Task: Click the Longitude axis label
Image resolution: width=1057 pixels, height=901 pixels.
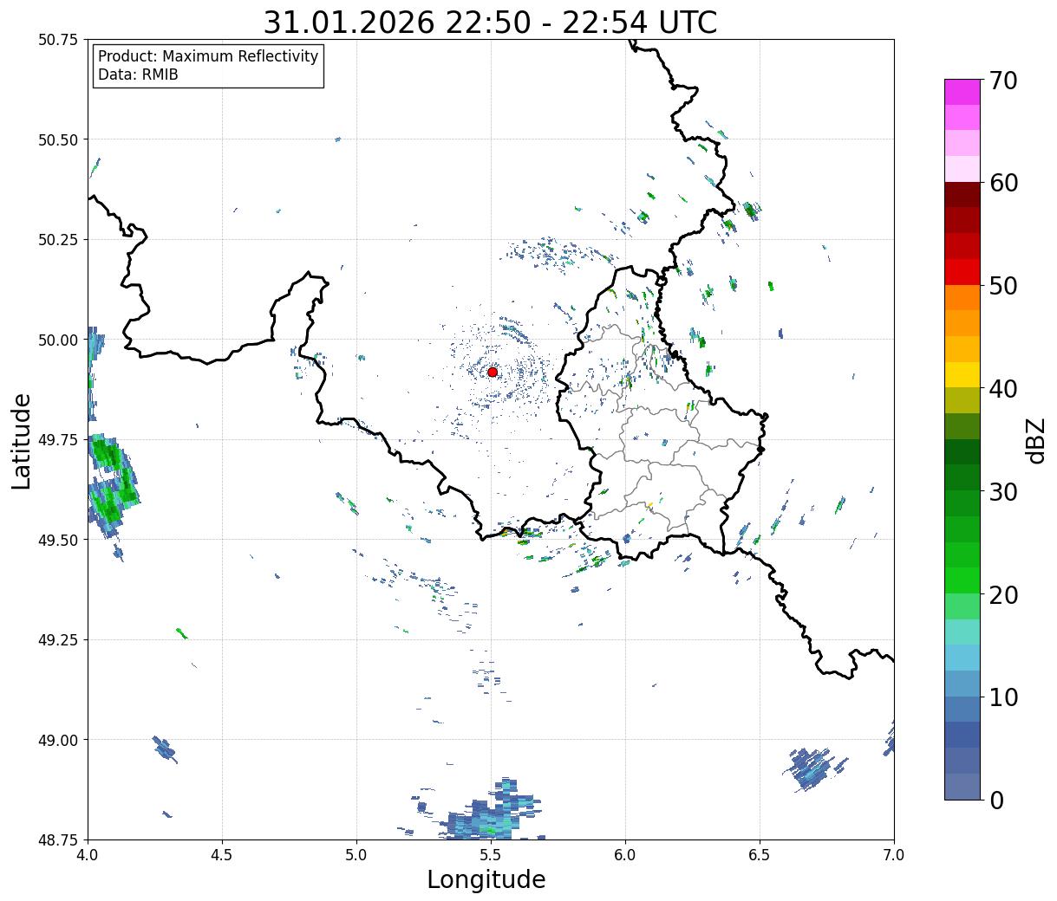Action: coord(486,879)
